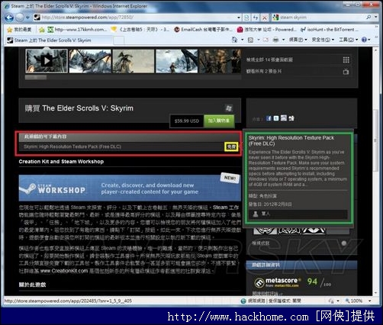Image resolution: width=383 pixels, height=325 pixels.
Task: Click the screenshots grid icon
Action: 346,60
